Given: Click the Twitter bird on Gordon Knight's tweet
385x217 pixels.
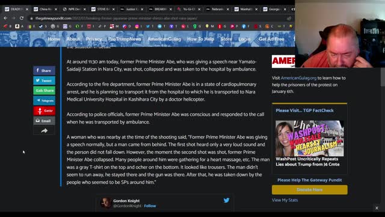Looking at the screenshot, I should [226, 200].
